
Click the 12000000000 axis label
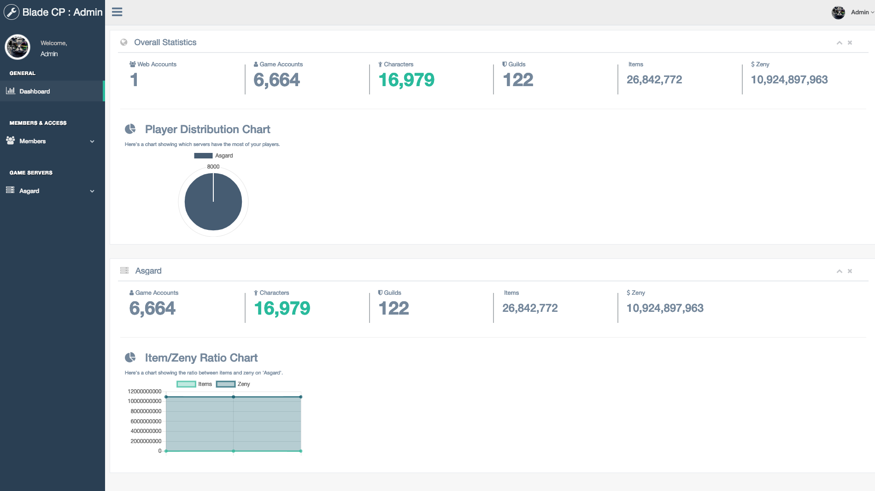click(x=144, y=392)
